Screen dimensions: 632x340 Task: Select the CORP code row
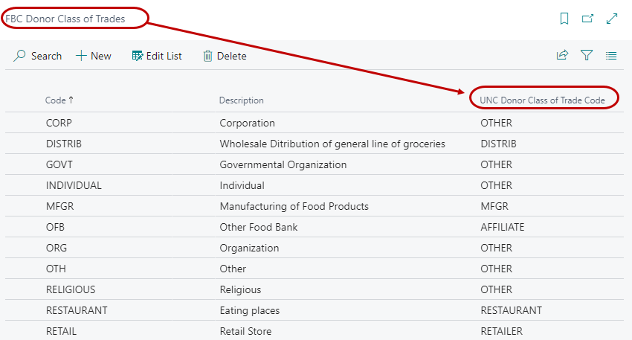click(x=59, y=123)
